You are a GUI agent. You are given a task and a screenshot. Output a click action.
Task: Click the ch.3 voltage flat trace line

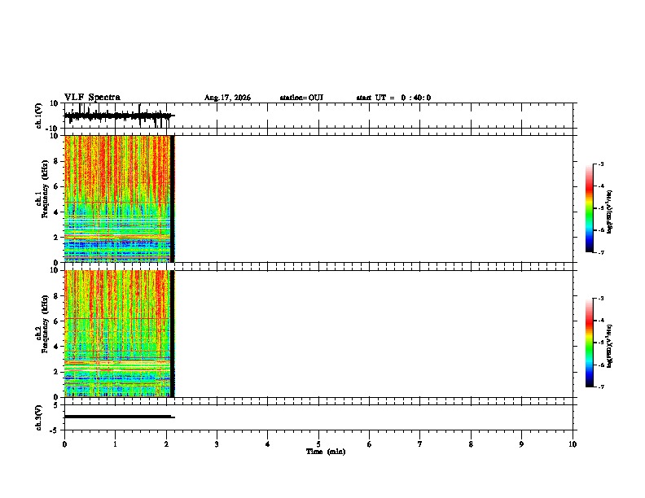tap(119, 417)
